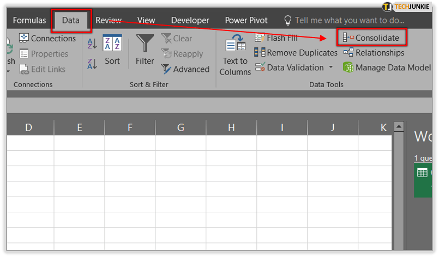The width and height of the screenshot is (439, 257).
Task: Click Remove Duplicates in Data Tools
Action: click(296, 53)
